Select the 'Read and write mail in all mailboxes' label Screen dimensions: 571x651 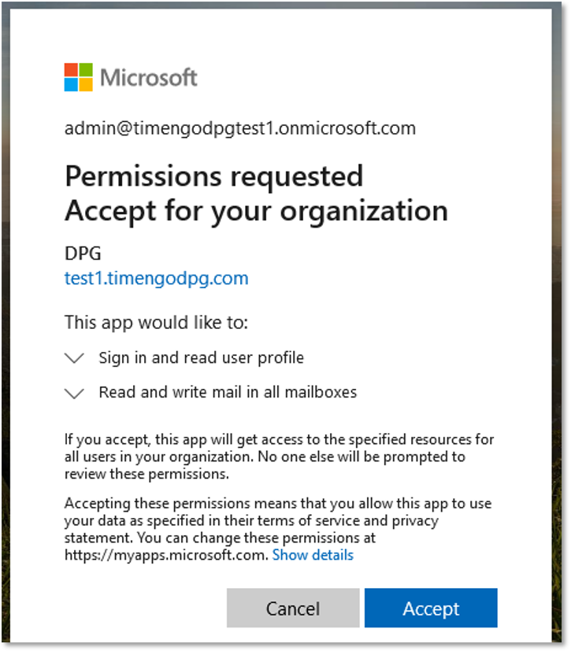tap(228, 392)
